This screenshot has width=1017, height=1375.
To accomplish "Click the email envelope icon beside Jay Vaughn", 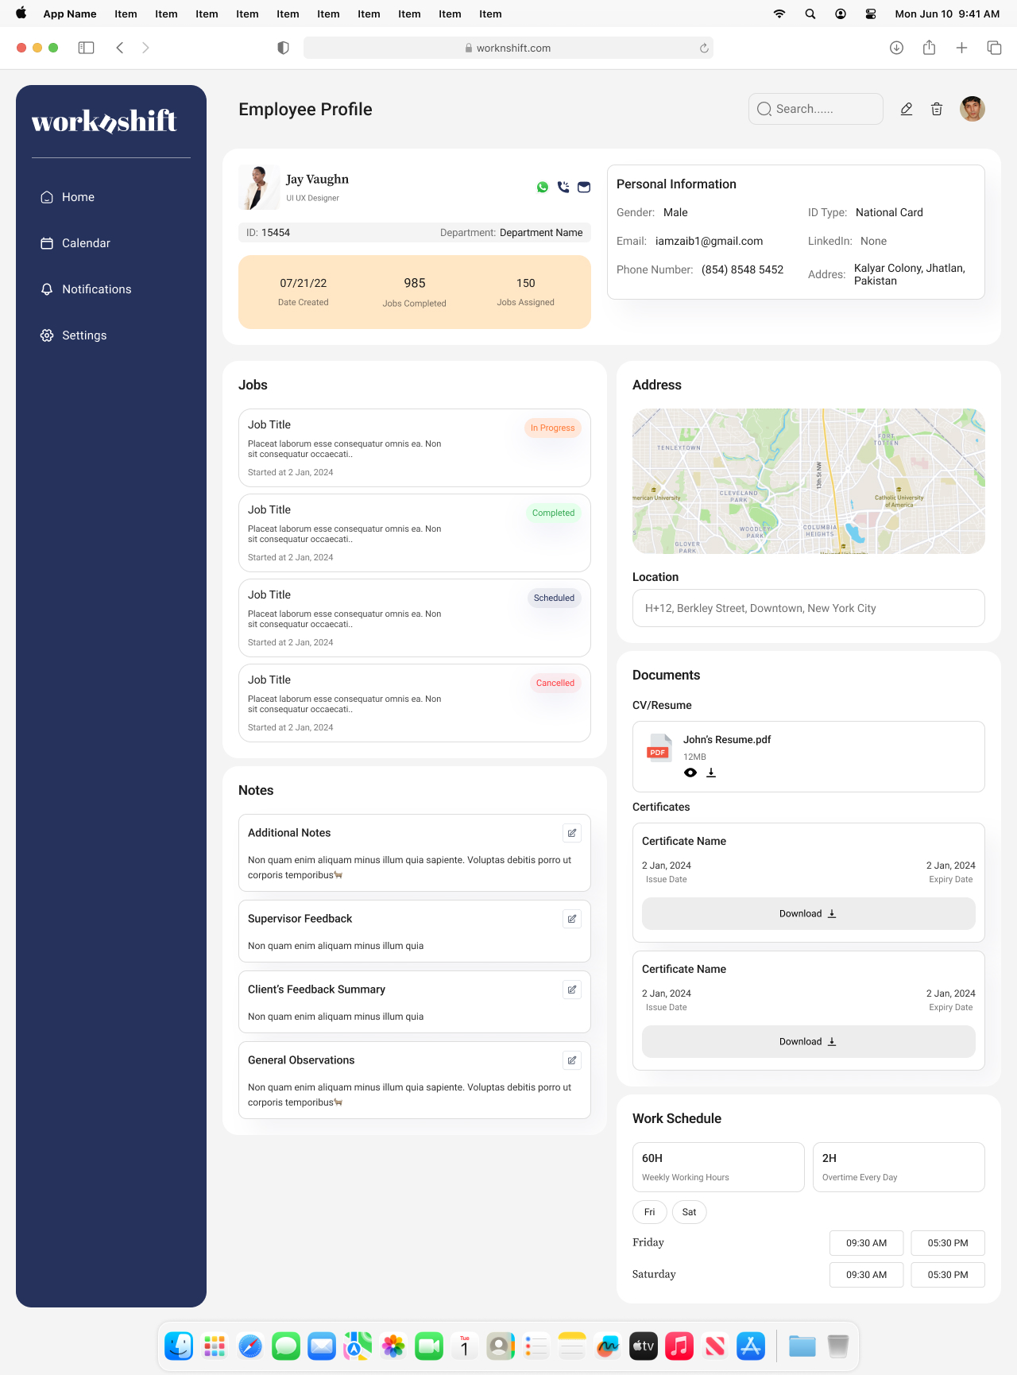I will point(584,188).
